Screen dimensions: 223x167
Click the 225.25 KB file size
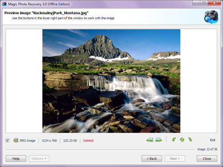click(70, 141)
